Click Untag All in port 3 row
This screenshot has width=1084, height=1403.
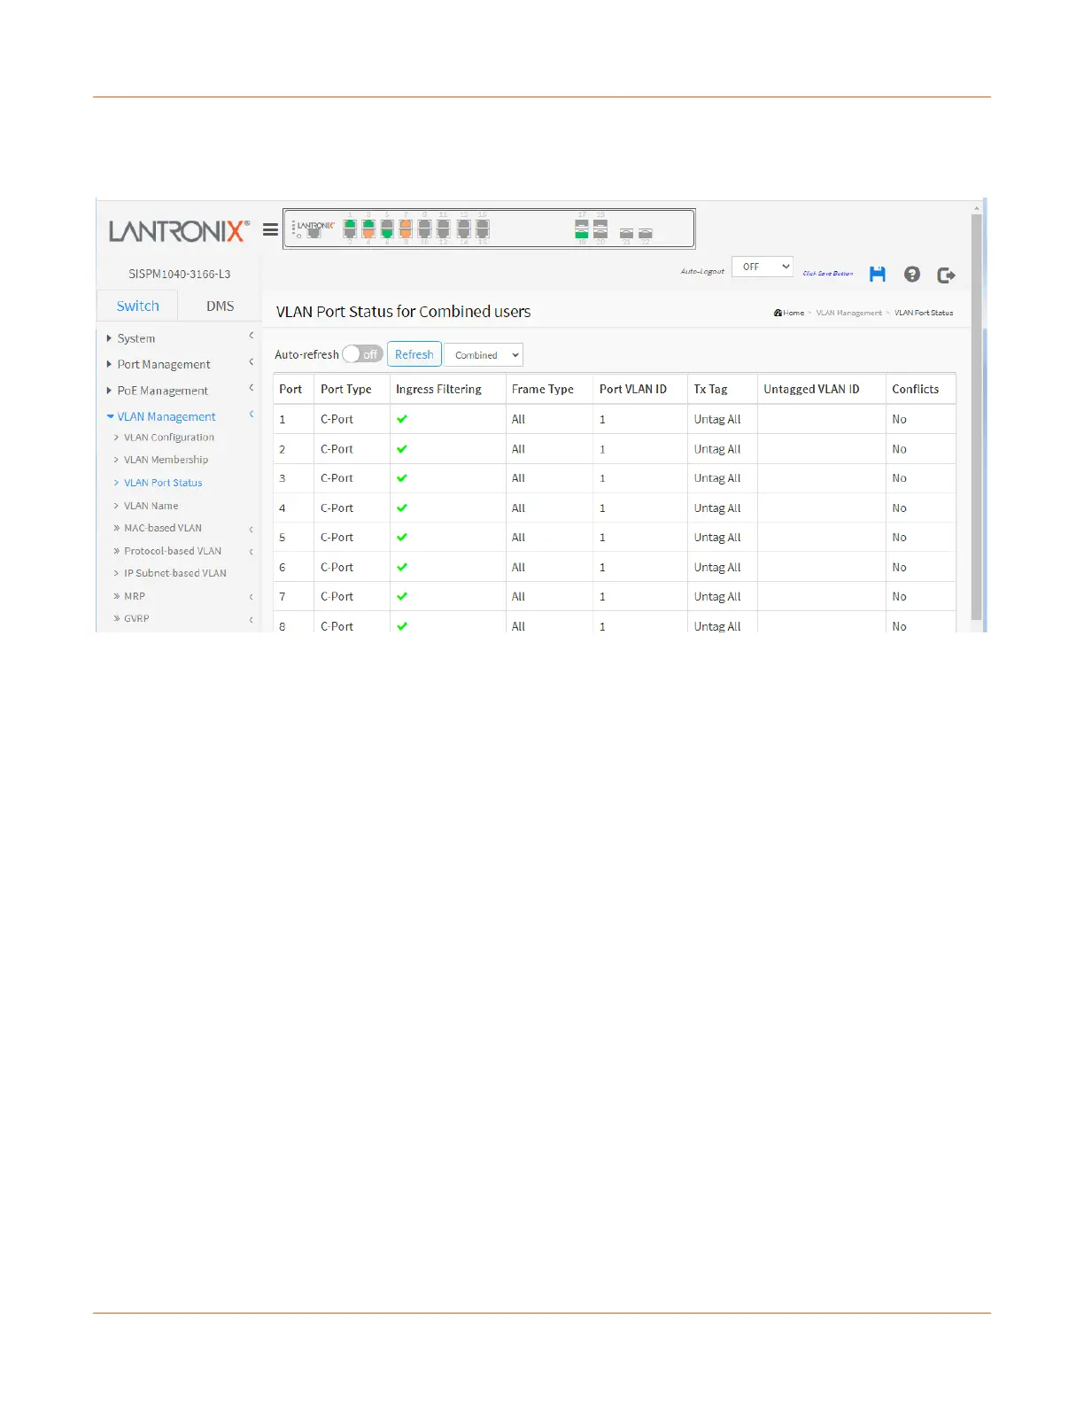(x=717, y=478)
